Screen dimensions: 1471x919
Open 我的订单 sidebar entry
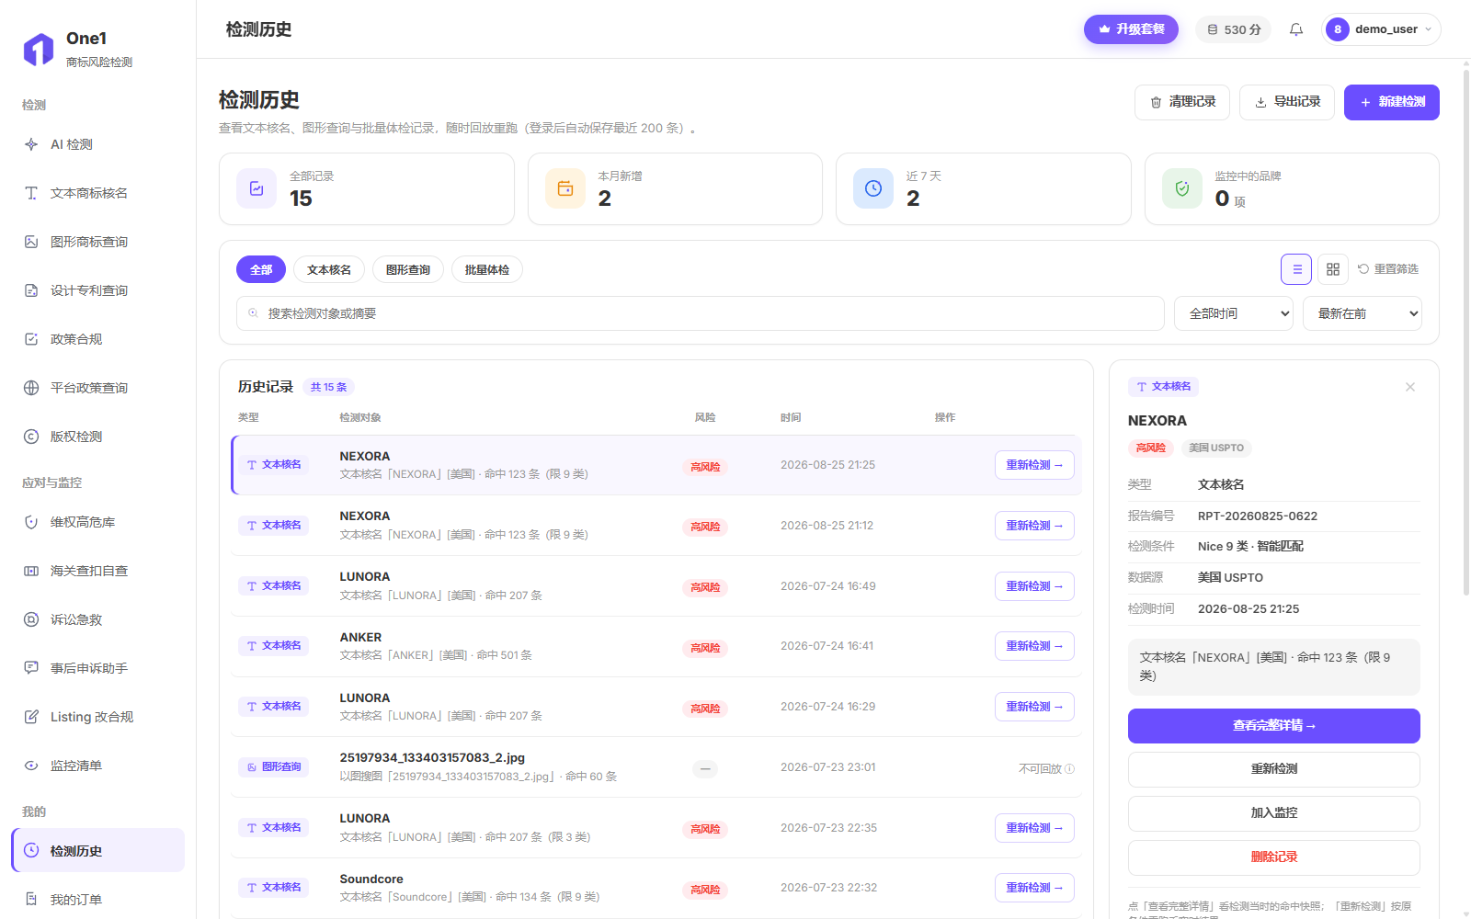point(97,900)
